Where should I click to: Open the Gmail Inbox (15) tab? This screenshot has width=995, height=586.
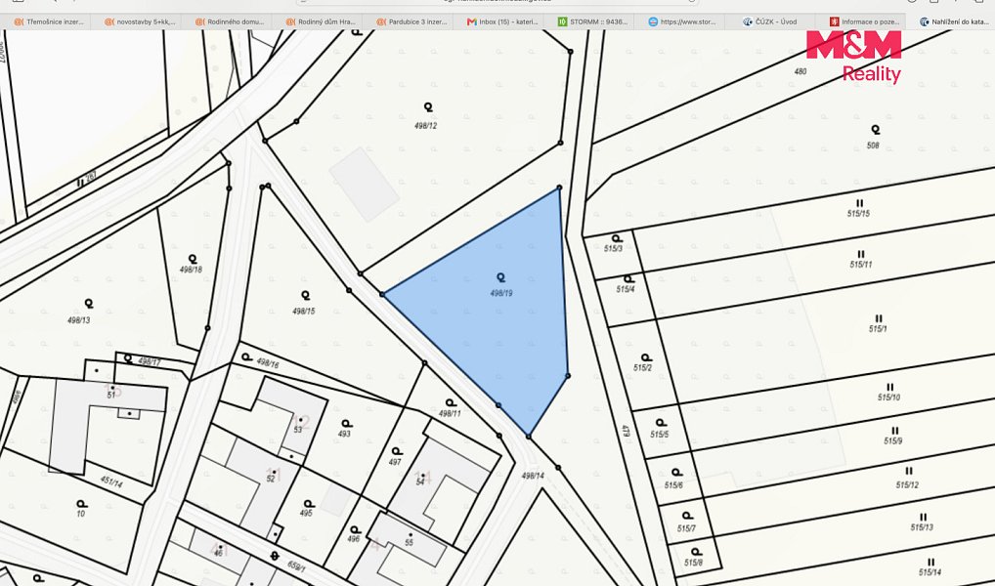502,21
